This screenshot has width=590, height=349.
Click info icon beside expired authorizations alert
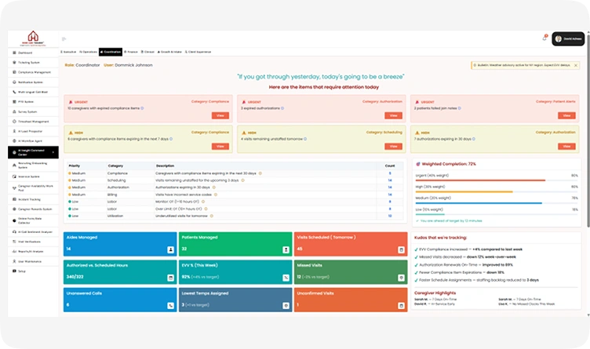pyautogui.click(x=282, y=108)
